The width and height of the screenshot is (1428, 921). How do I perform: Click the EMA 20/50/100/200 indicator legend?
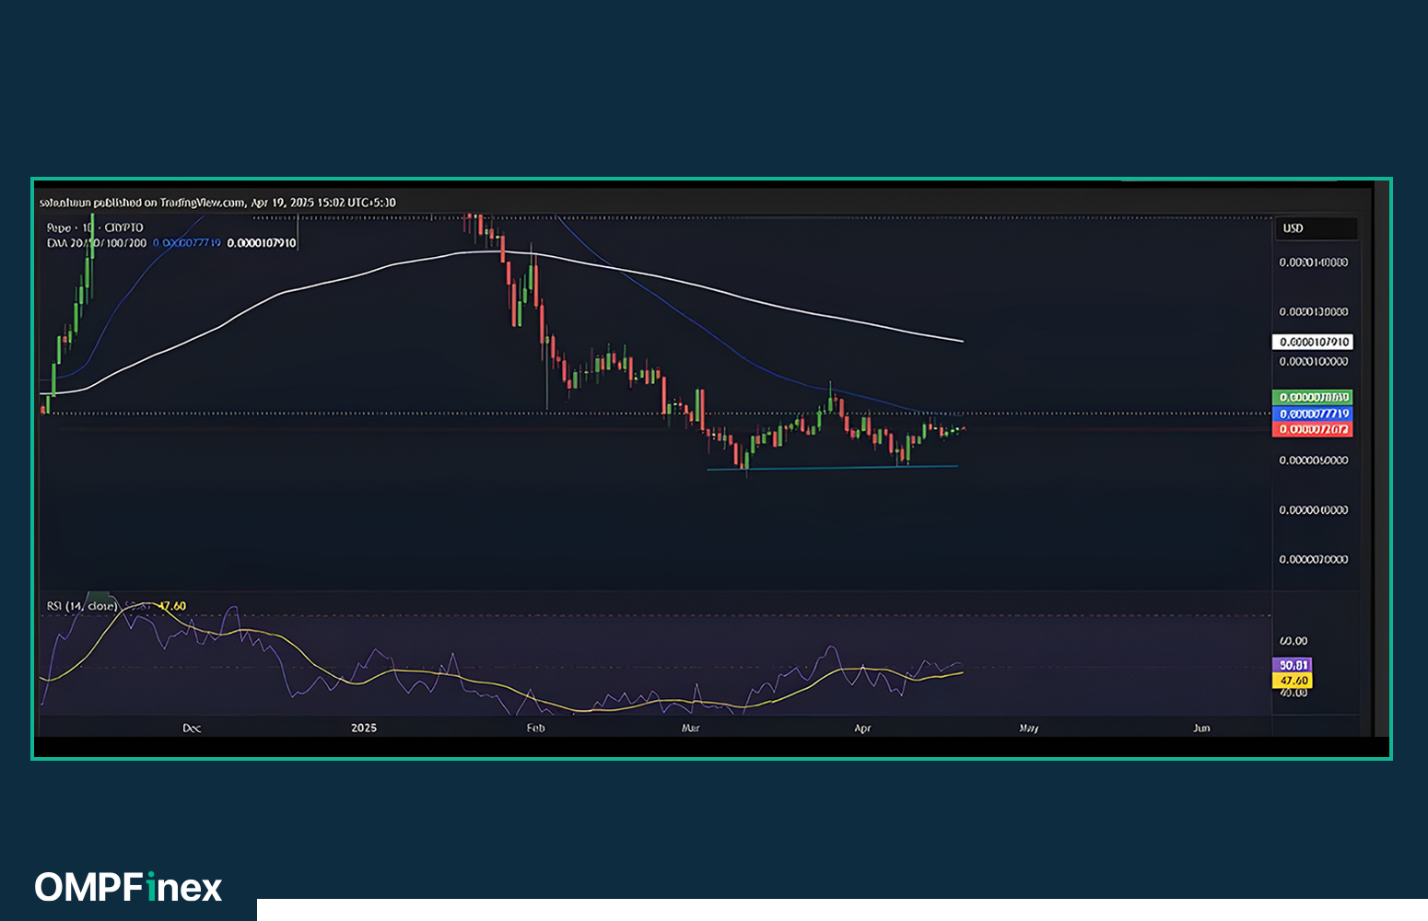click(x=97, y=243)
